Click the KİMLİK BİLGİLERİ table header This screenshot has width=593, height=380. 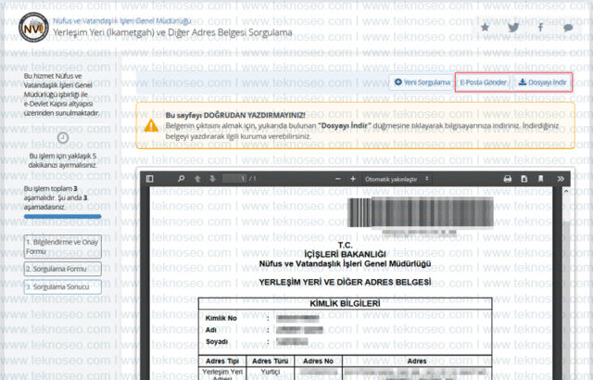tap(345, 304)
